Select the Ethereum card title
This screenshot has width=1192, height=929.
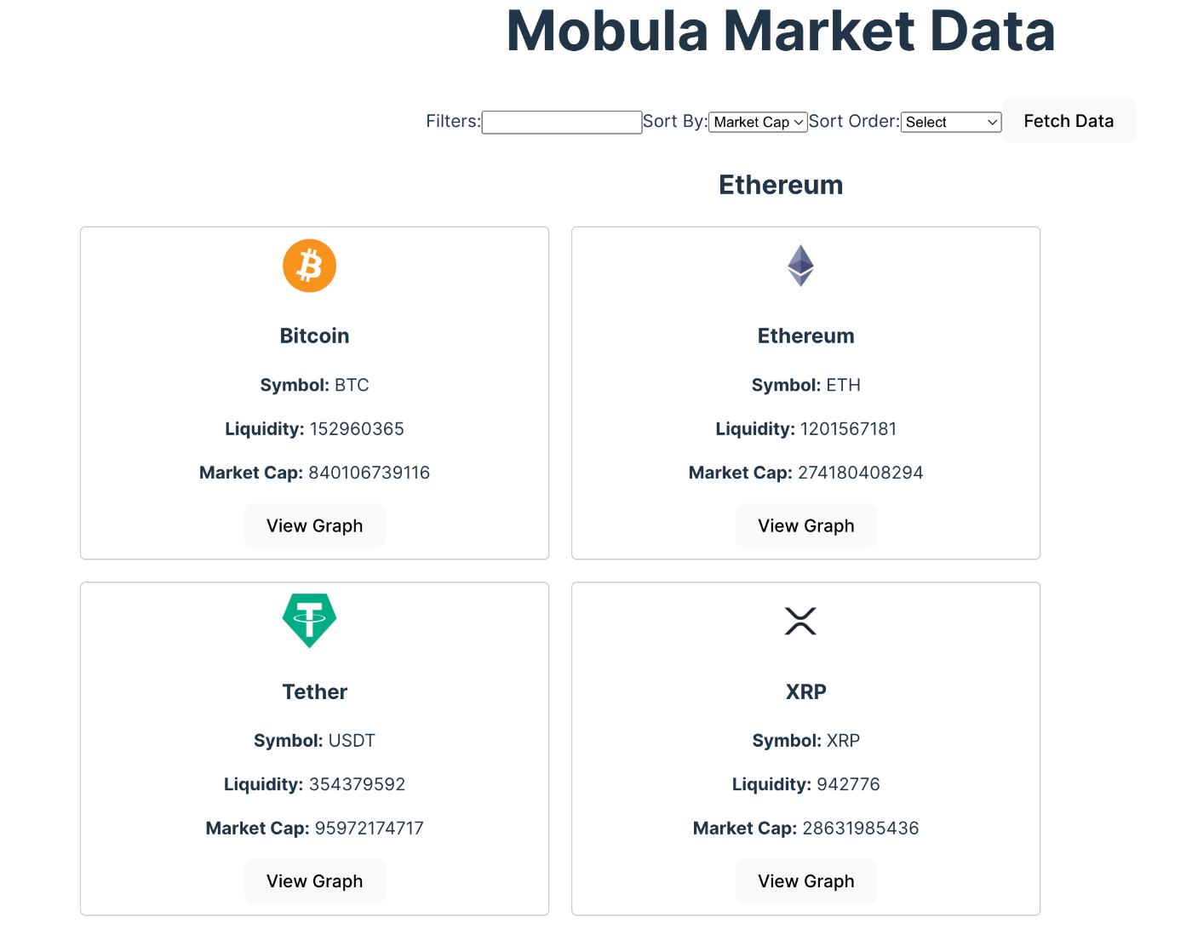point(805,335)
